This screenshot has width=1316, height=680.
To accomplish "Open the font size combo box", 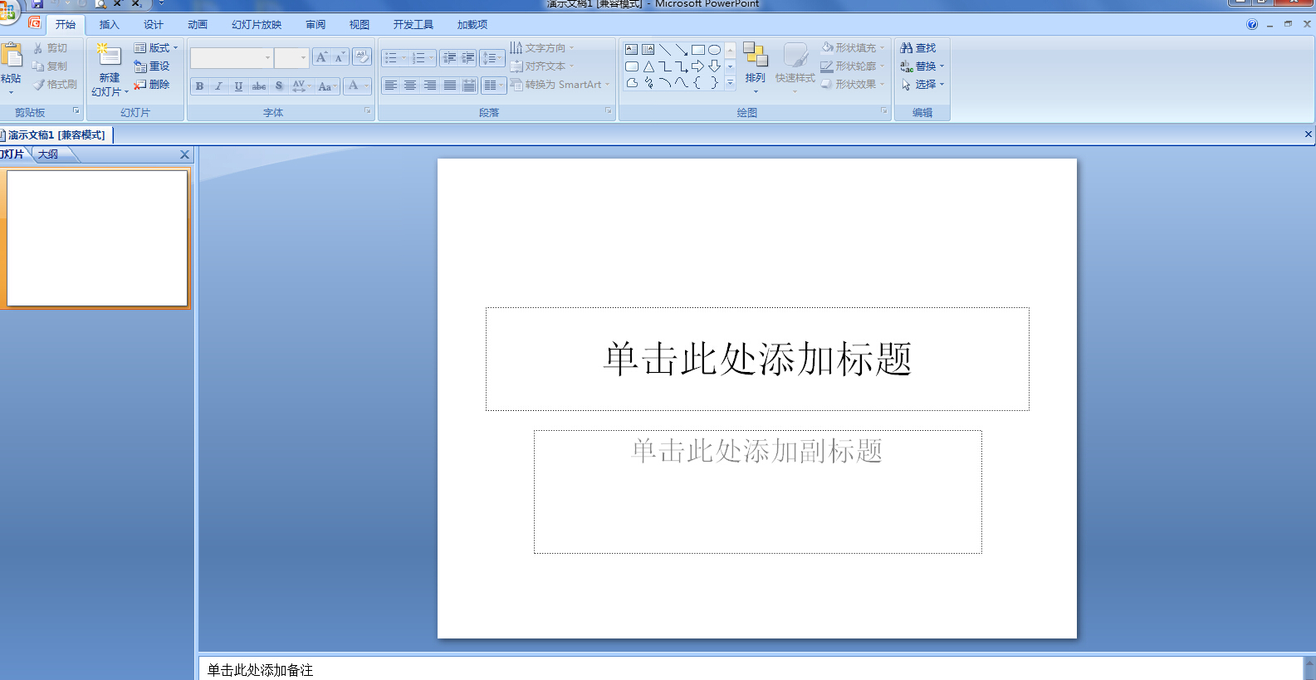I will [291, 57].
